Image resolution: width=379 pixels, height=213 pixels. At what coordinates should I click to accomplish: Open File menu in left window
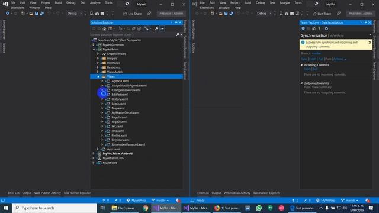pyautogui.click(x=13, y=2)
